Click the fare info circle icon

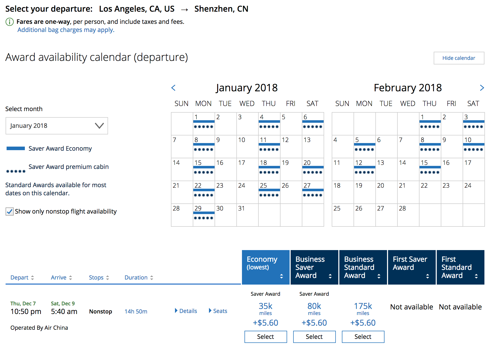(9, 22)
